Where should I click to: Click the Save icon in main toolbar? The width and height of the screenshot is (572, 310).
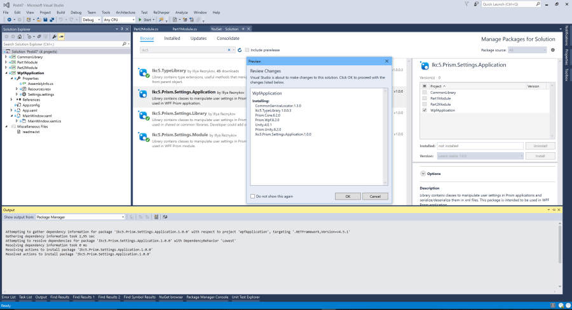pos(45,20)
